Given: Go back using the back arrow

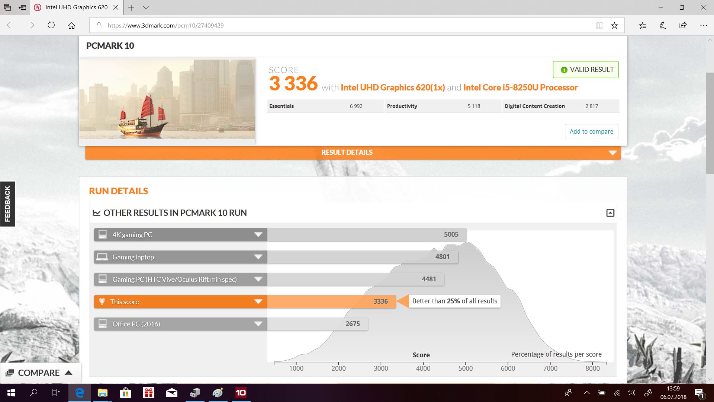Looking at the screenshot, I should (x=11, y=25).
